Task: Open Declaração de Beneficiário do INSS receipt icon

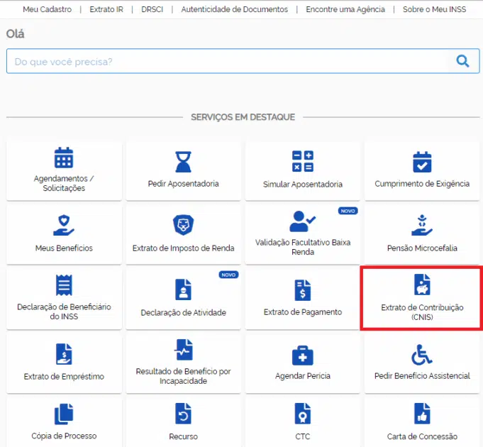Action: tap(64, 285)
